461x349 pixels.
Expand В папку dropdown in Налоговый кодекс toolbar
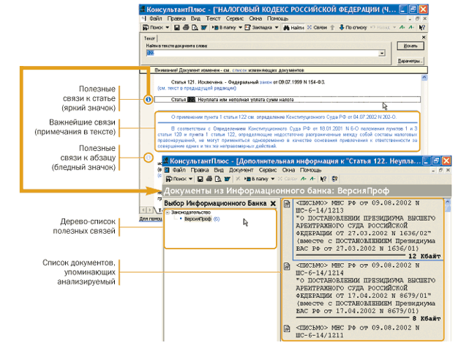tap(240, 27)
